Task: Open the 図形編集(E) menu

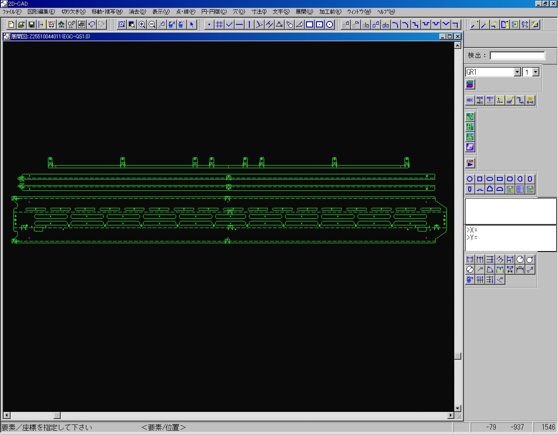Action: tap(41, 12)
